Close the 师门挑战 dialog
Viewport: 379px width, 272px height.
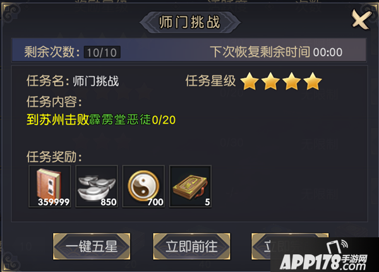coord(361,20)
